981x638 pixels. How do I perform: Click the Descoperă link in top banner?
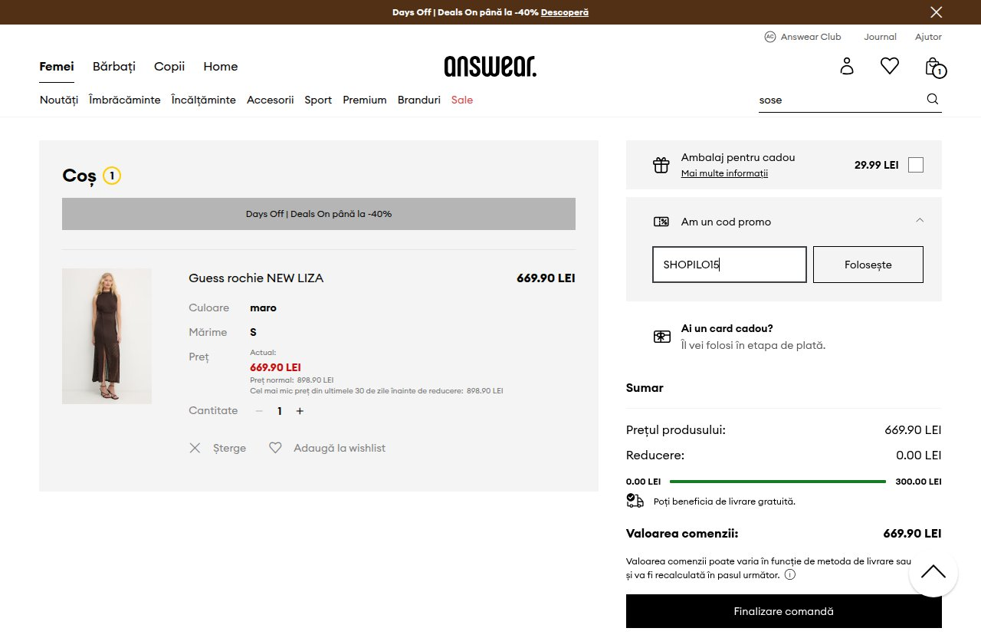[565, 12]
